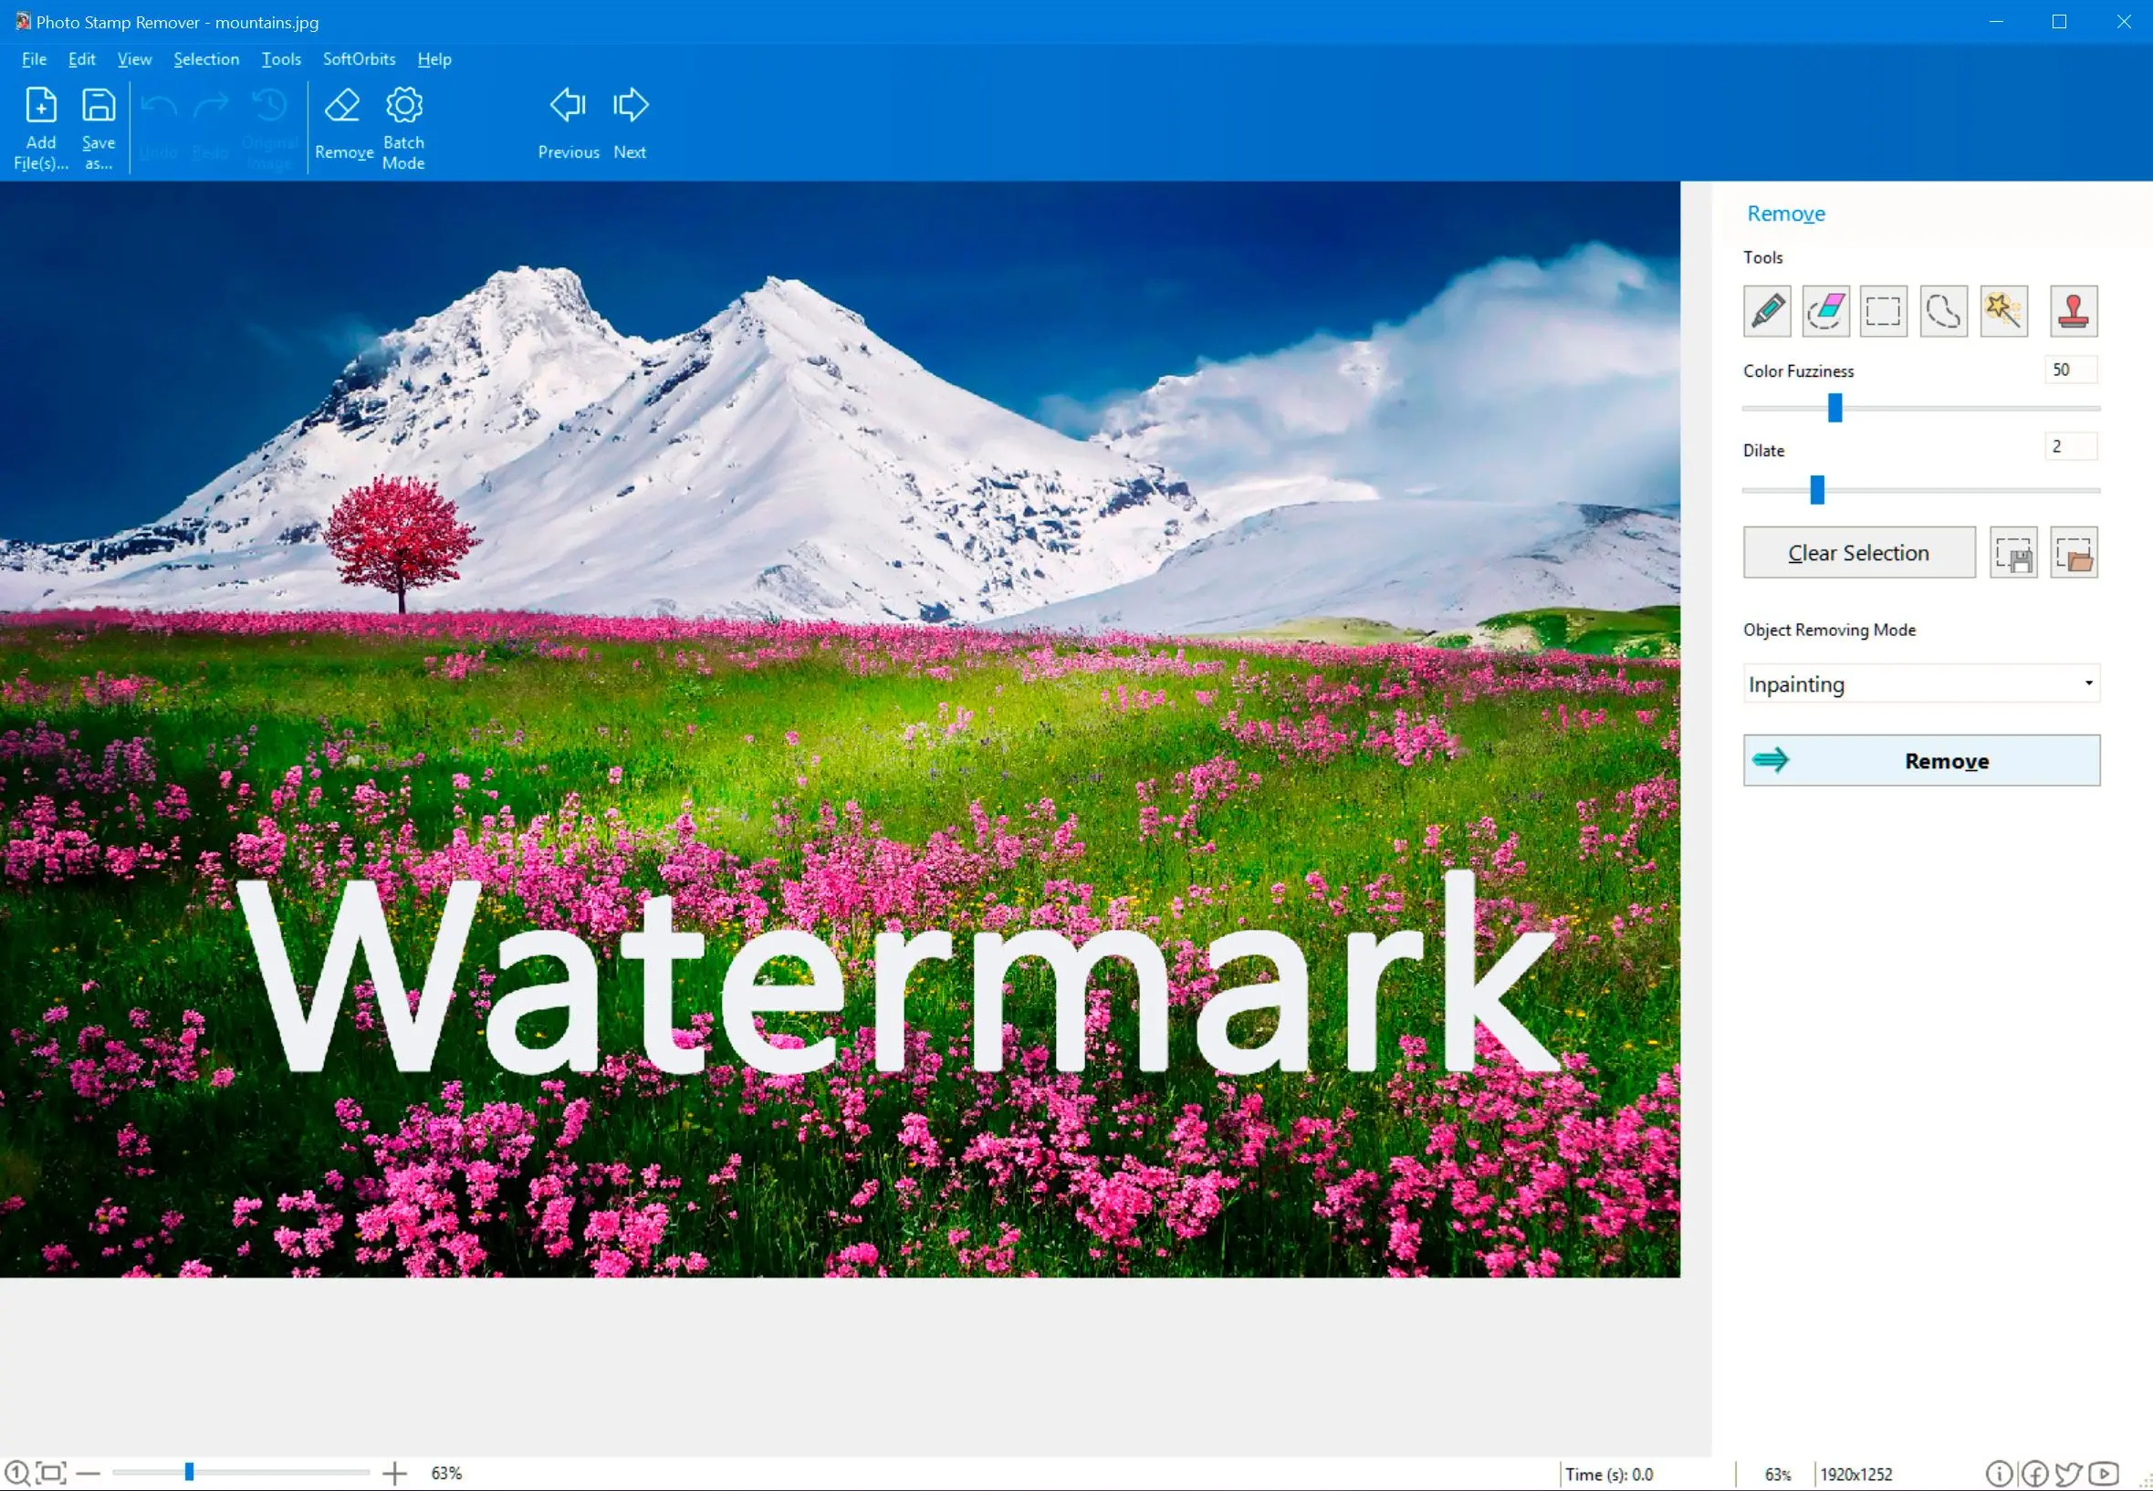Image resolution: width=2153 pixels, height=1491 pixels.
Task: Select the Rectangle selection tool
Action: pos(1883,310)
